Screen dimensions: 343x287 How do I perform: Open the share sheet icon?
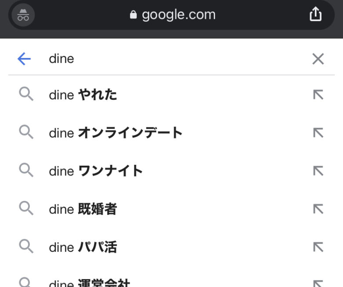click(x=315, y=15)
